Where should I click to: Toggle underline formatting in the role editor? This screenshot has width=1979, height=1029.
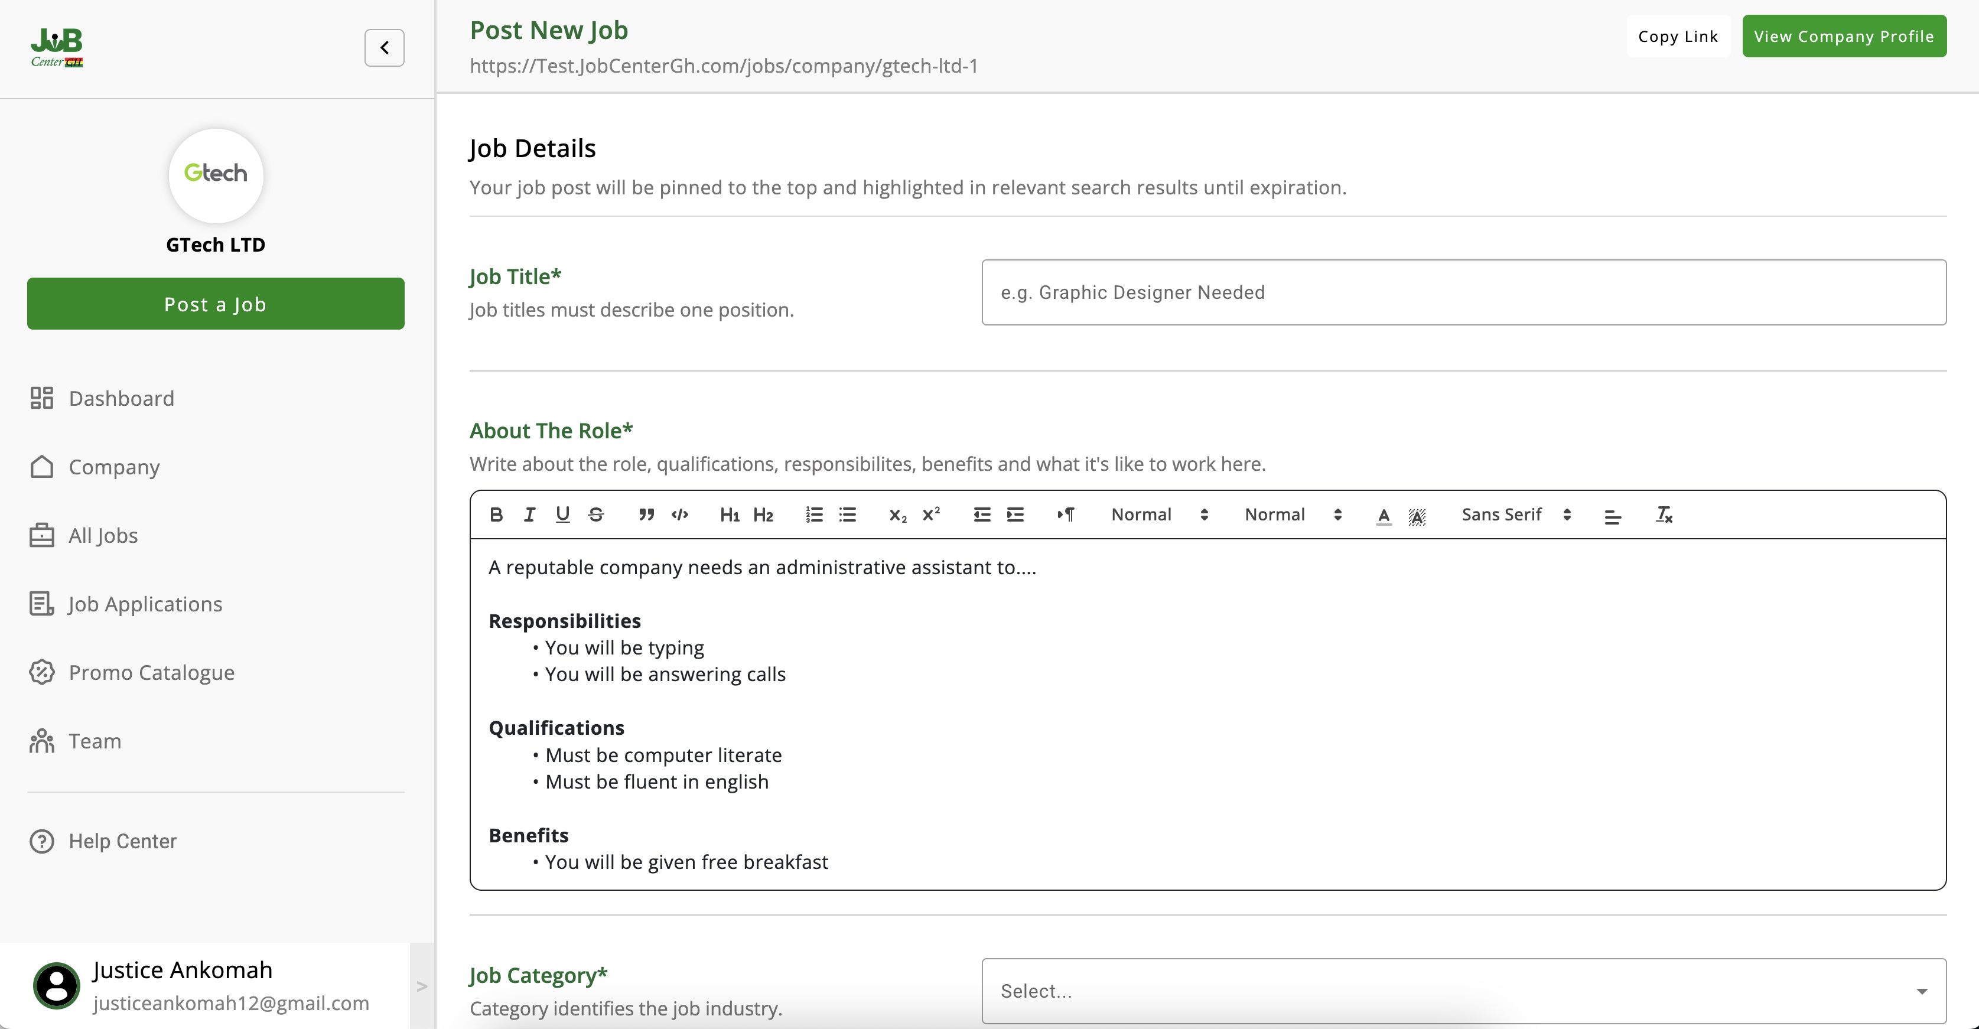[x=562, y=514]
